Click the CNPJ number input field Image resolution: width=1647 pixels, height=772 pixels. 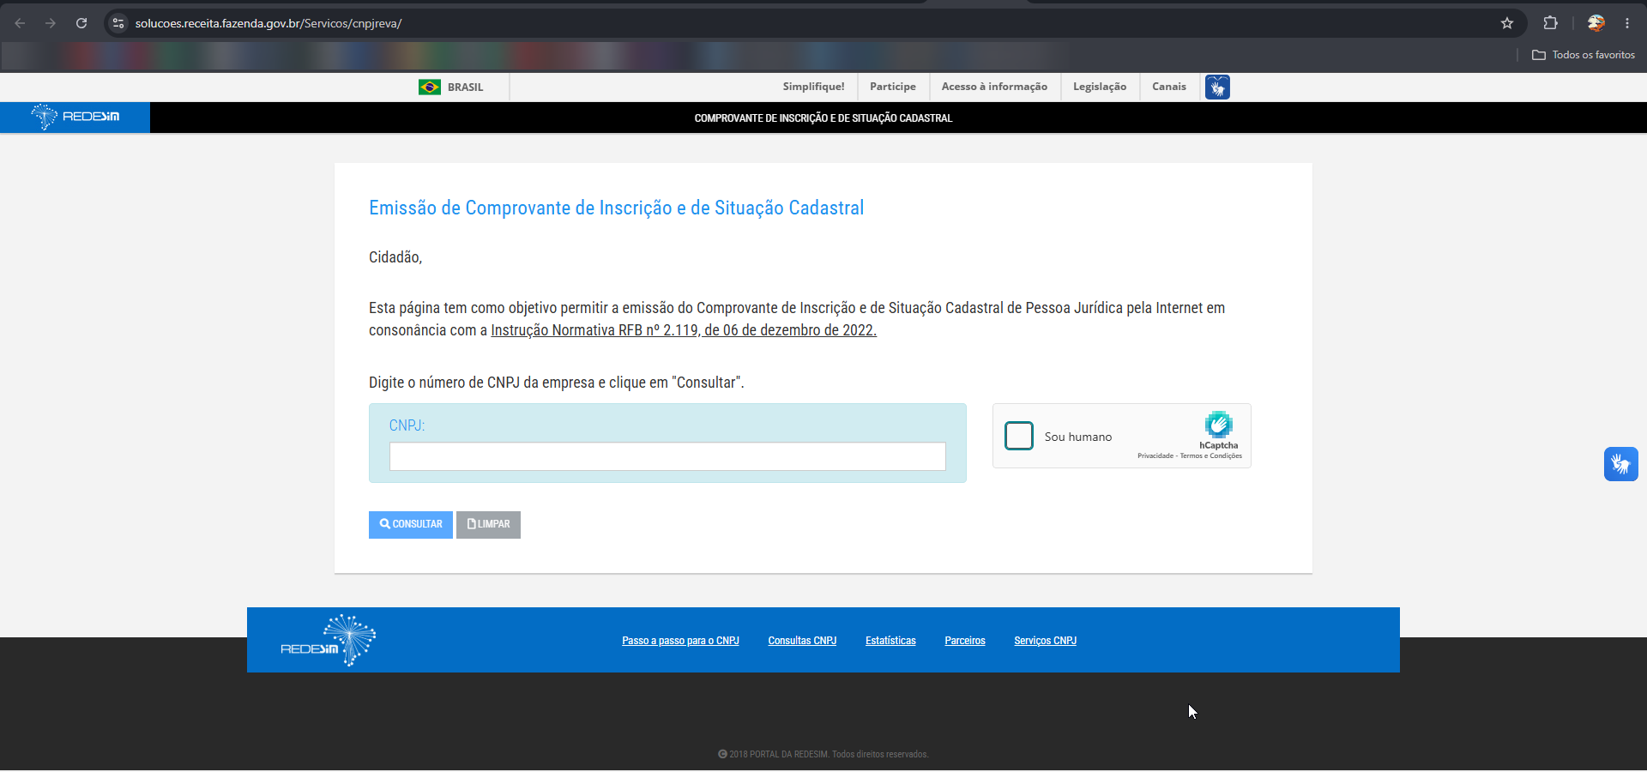[667, 456]
